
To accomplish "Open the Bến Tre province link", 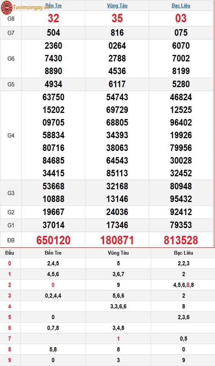I will click(53, 5).
